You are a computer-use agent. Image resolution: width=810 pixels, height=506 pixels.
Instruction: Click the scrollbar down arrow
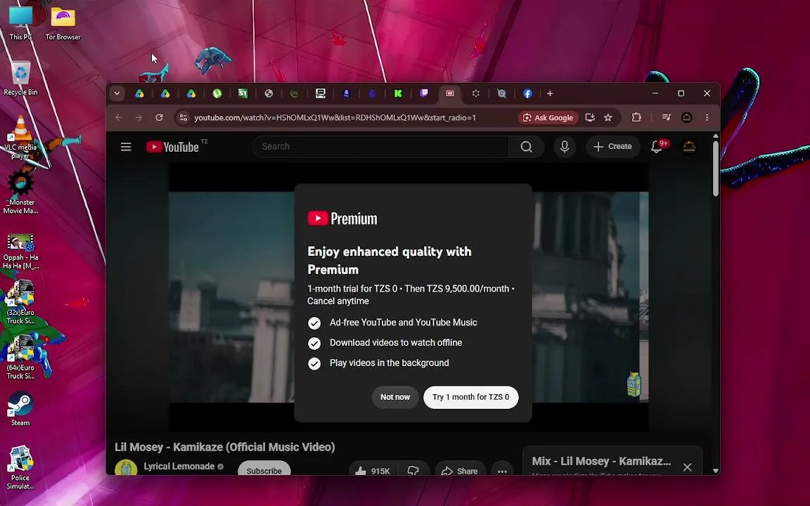pos(716,471)
